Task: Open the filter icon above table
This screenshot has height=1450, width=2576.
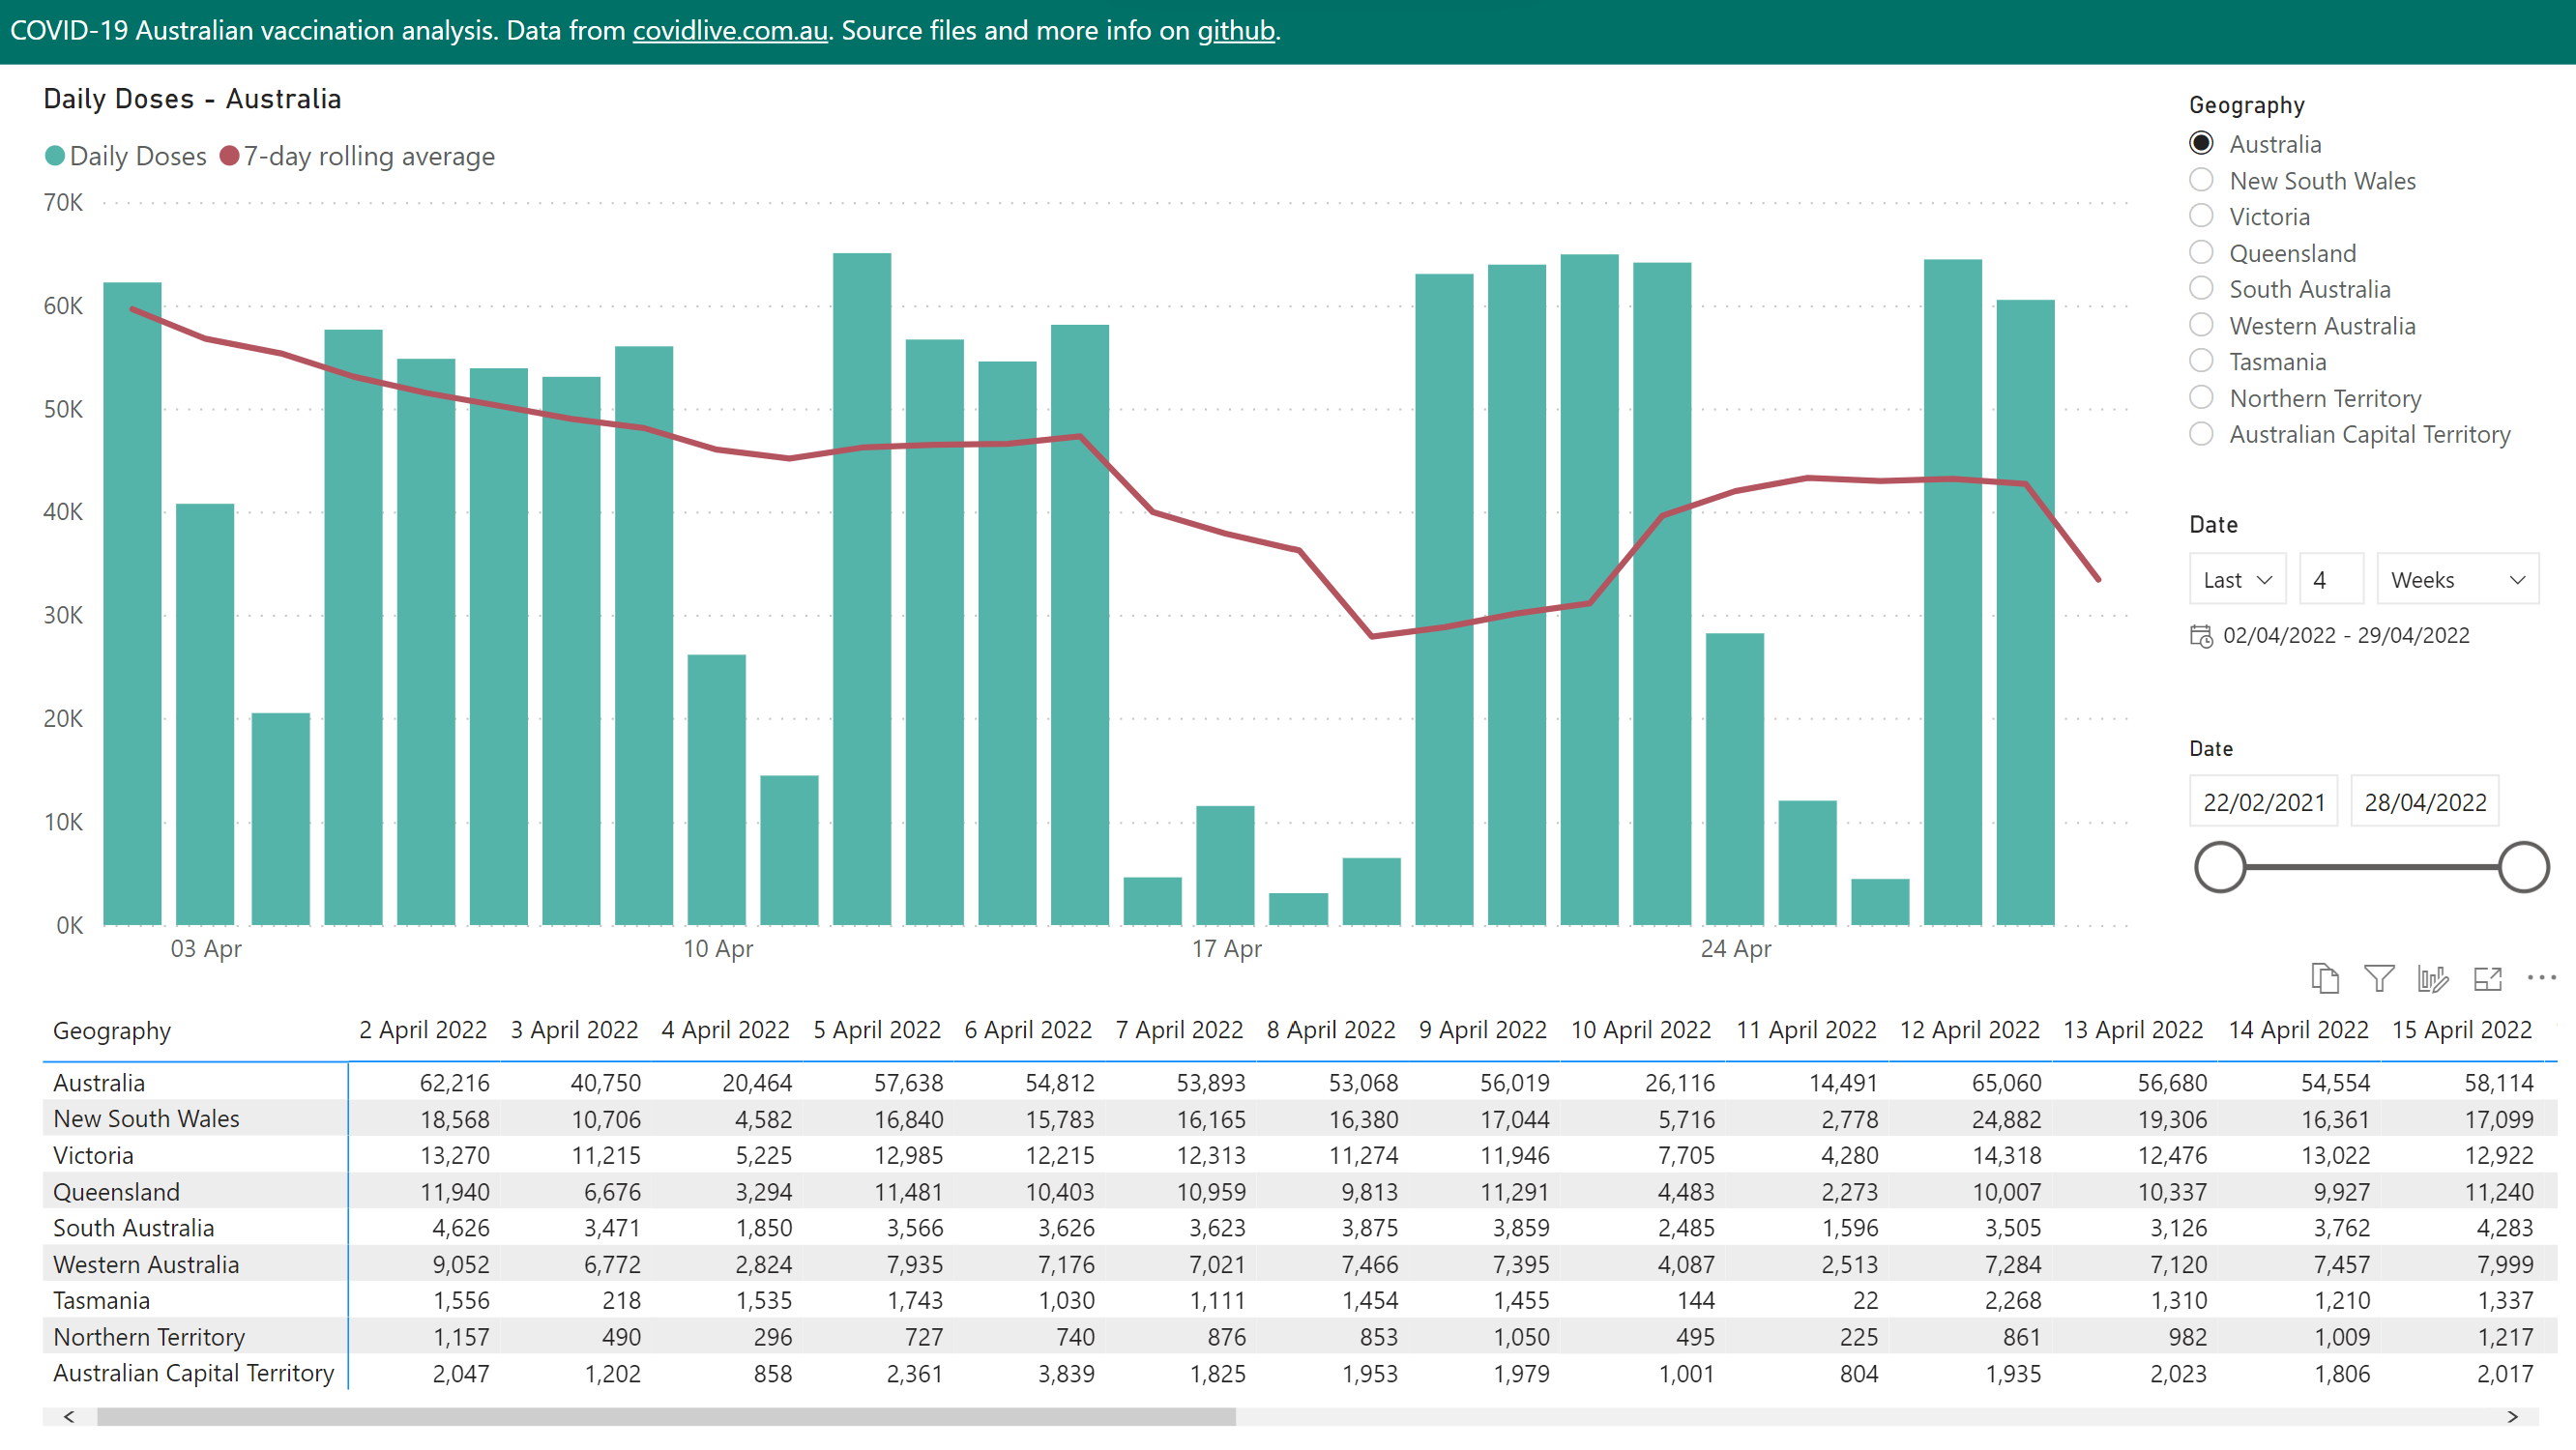Action: (2379, 977)
